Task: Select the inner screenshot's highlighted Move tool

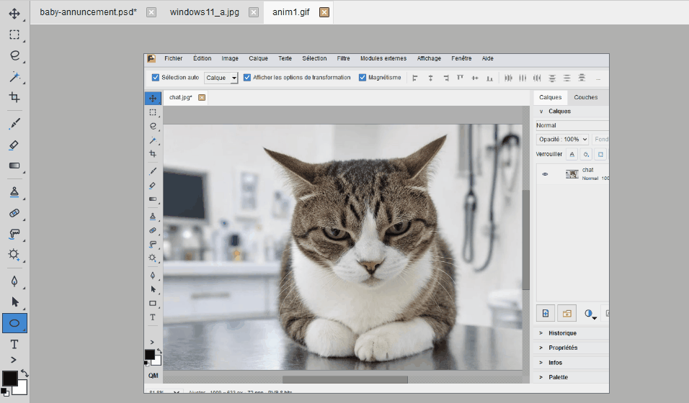Action: click(x=153, y=99)
